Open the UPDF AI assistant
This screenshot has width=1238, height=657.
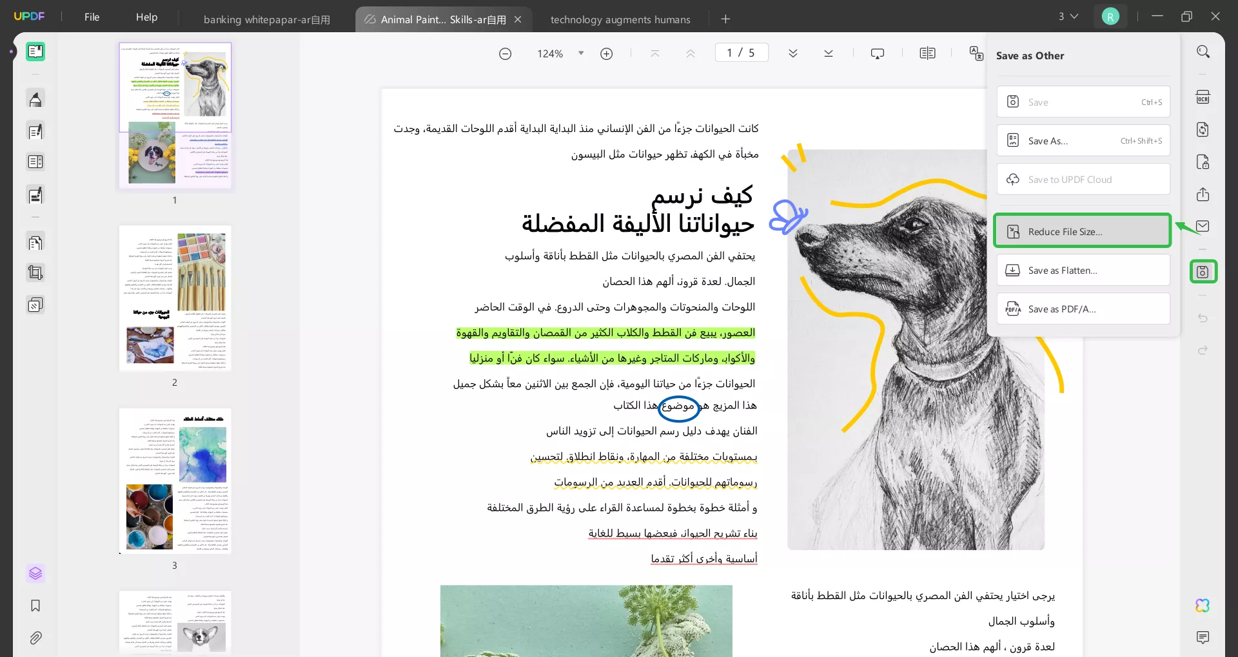point(1203,605)
